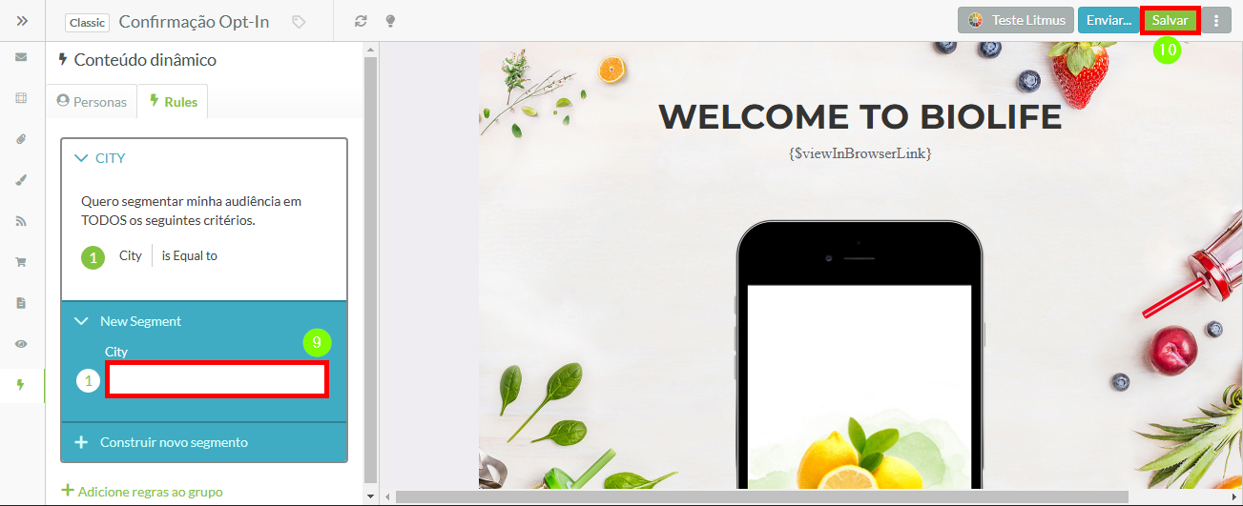Expand the sidebar with double-chevron icon
Screen dimensions: 1243x506
(22, 20)
